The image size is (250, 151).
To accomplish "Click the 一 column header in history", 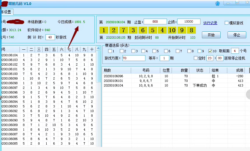I will tap(24, 50).
